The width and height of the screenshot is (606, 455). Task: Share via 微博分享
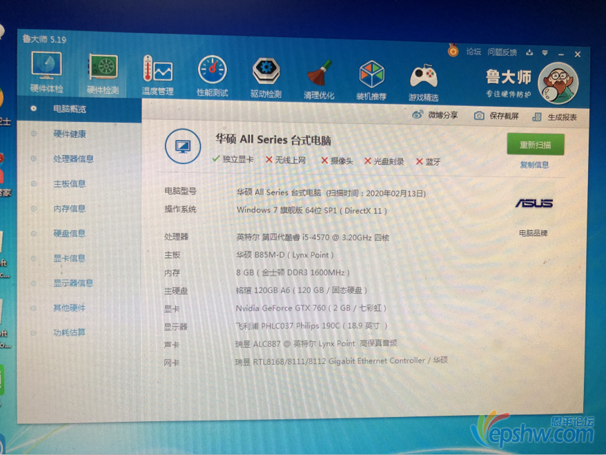coord(435,114)
